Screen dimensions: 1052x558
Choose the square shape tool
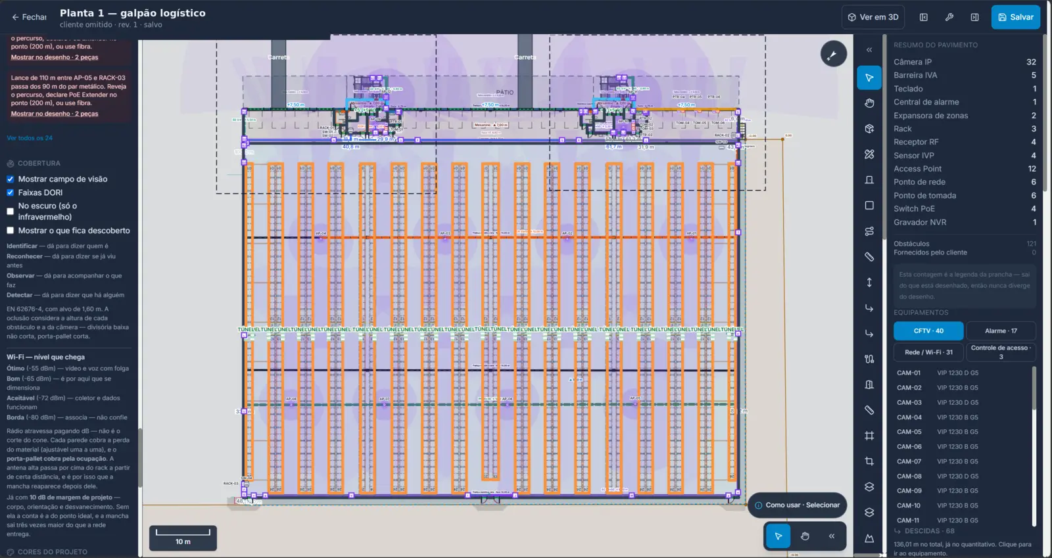869,206
